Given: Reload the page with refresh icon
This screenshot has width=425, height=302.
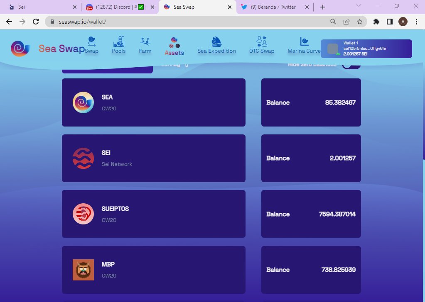Looking at the screenshot, I should 36,22.
